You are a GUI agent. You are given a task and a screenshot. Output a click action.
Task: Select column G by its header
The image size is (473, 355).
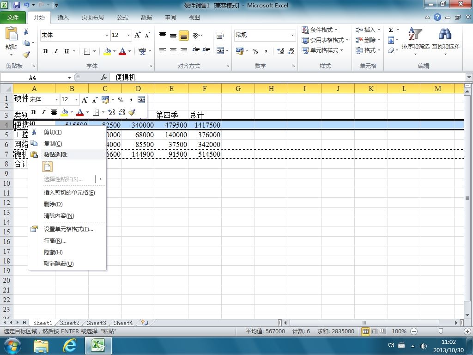tap(238, 88)
